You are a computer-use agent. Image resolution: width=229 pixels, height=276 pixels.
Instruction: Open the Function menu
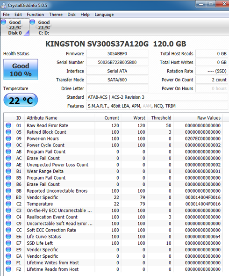[x=36, y=15]
